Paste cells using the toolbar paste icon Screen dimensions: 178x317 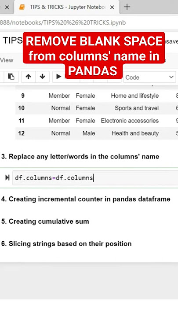coord(11,77)
